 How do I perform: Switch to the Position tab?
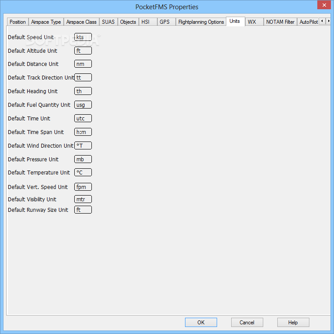pyautogui.click(x=18, y=22)
